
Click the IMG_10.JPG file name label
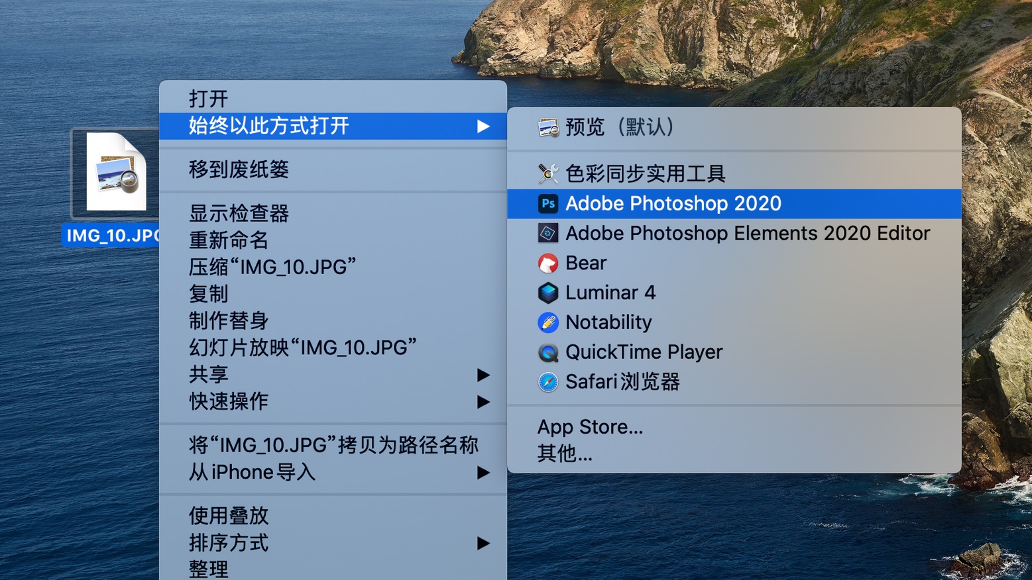111,236
